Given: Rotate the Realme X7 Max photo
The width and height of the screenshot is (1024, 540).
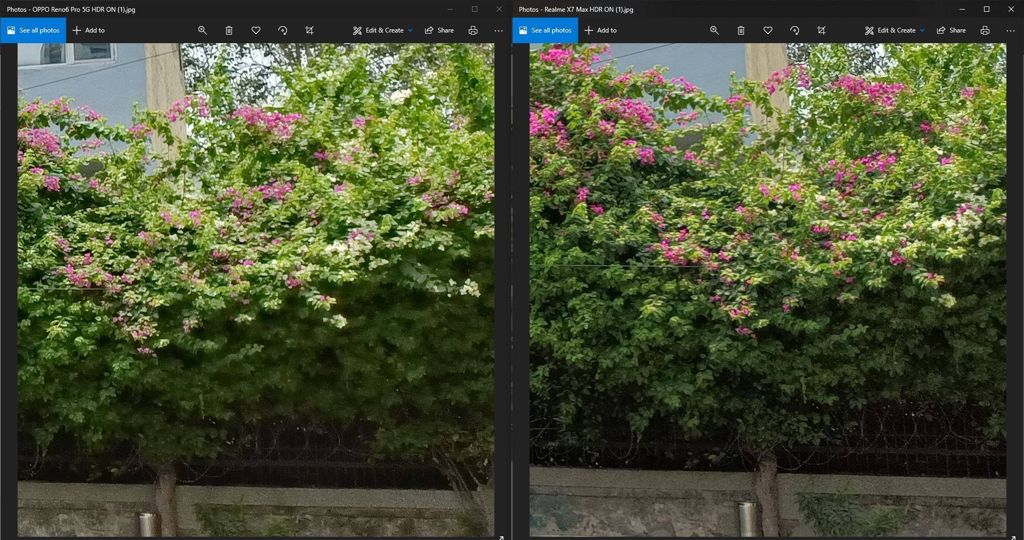Looking at the screenshot, I should click(795, 30).
